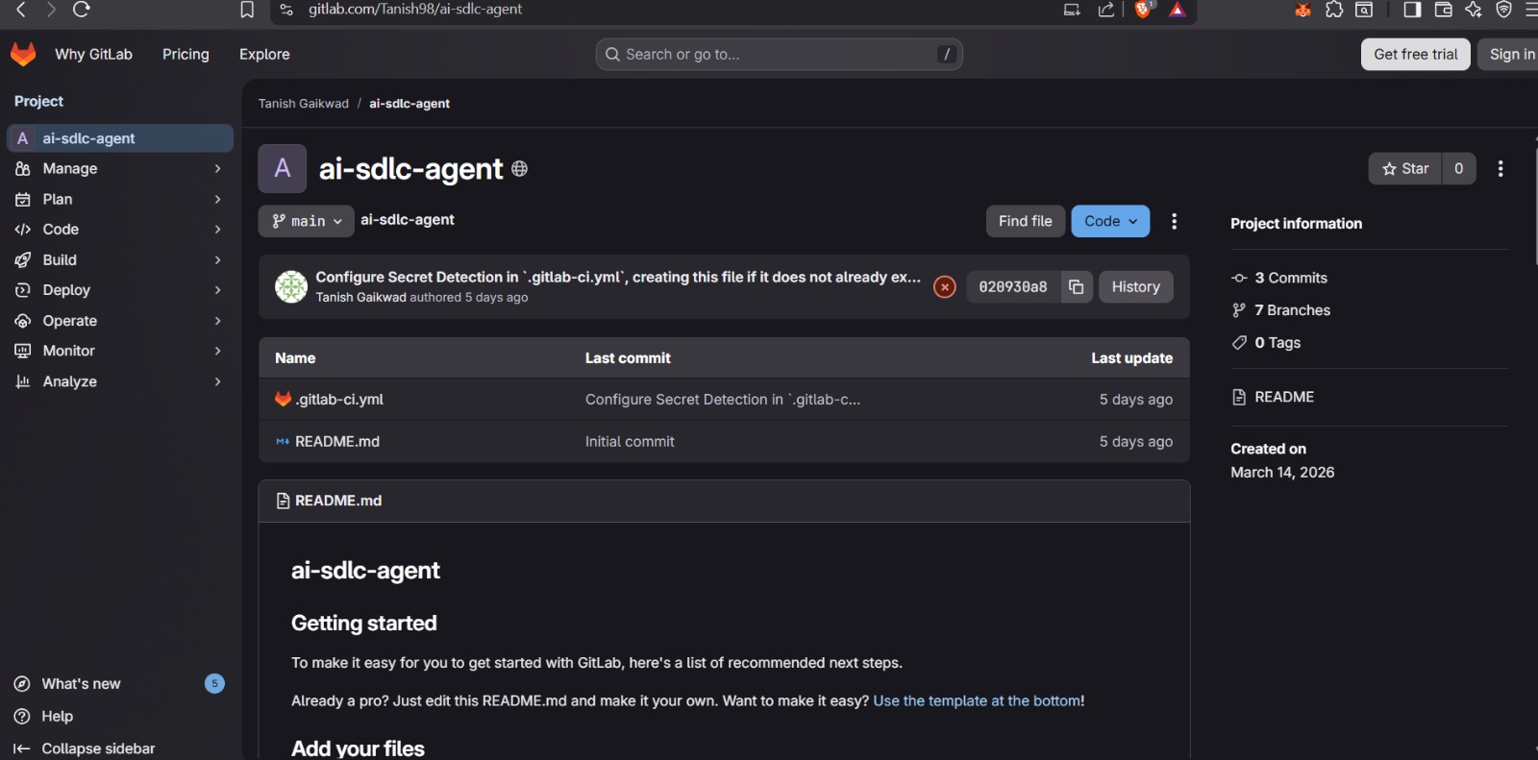Viewport: 1538px width, 760px height.
Task: Bookmark this page with the bookmark icon
Action: [x=247, y=10]
